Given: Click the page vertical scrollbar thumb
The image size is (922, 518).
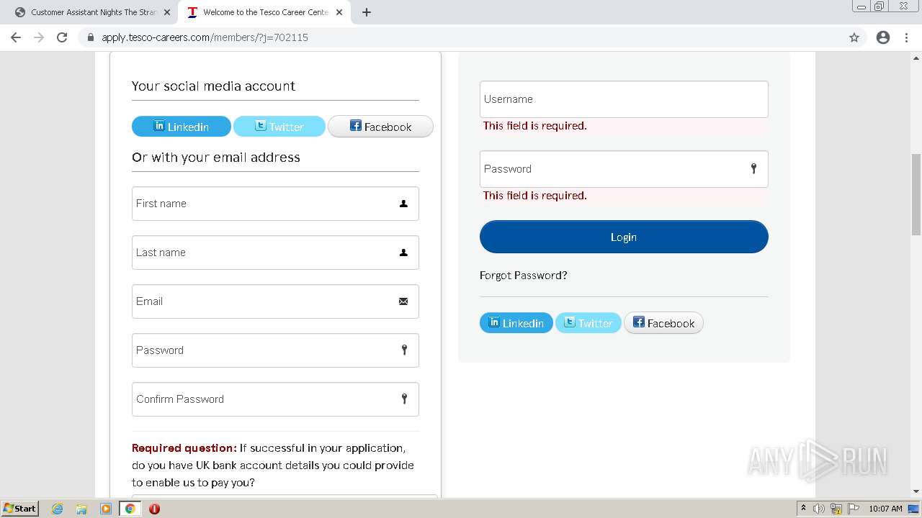Looking at the screenshot, I should [x=916, y=194].
